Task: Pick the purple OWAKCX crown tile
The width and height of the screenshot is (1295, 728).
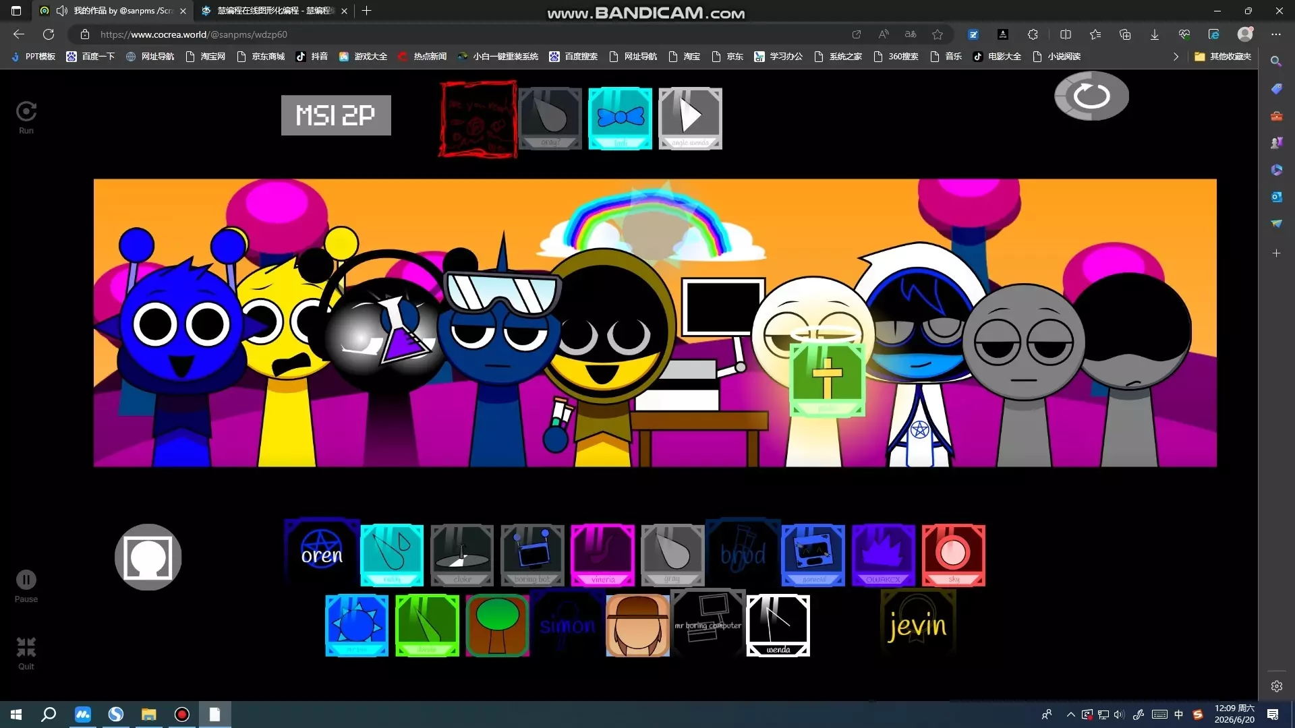Action: (883, 555)
